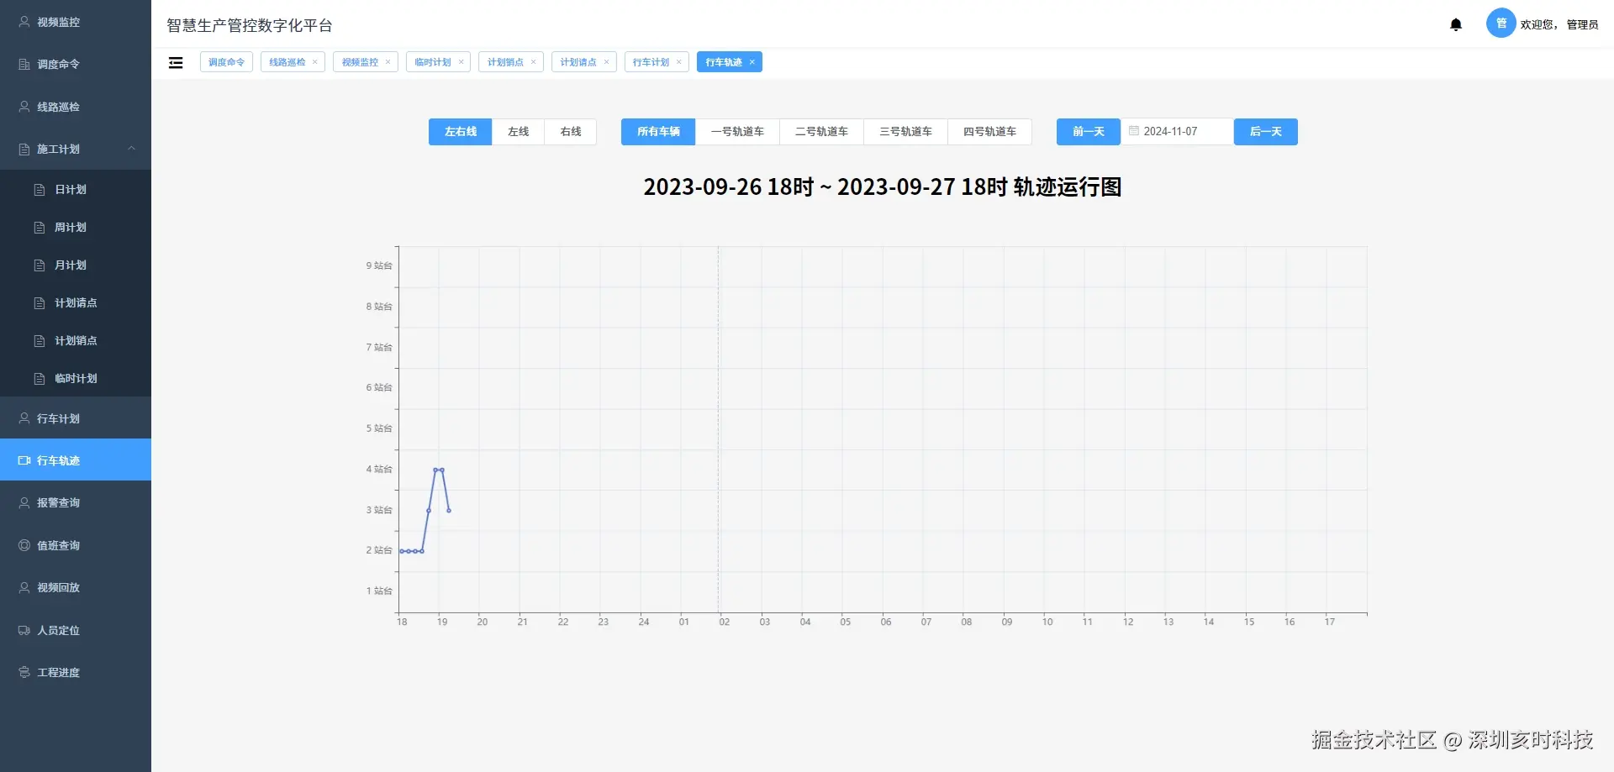Close the 计划销点 tab
Screen dimensions: 1614x772
point(533,62)
